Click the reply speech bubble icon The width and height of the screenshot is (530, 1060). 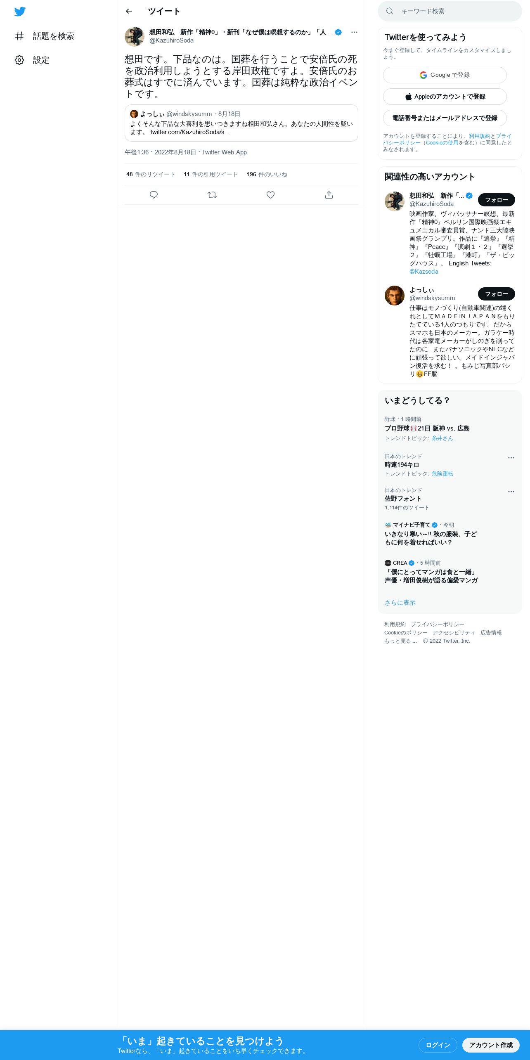pyautogui.click(x=154, y=195)
